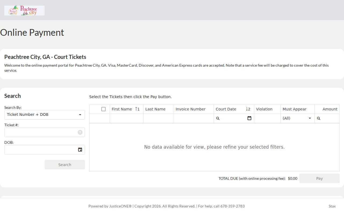Click Court Date filter search icon
The width and height of the screenshot is (344, 215).
(218, 118)
